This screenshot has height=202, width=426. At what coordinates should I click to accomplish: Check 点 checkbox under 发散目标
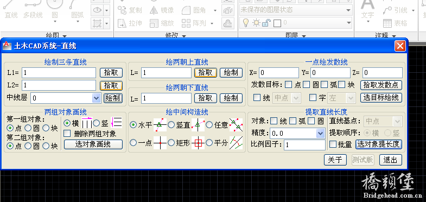coord(289,85)
